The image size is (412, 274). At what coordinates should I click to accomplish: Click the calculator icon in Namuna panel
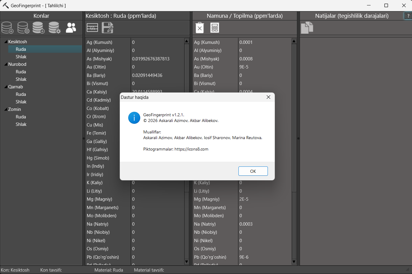215,28
